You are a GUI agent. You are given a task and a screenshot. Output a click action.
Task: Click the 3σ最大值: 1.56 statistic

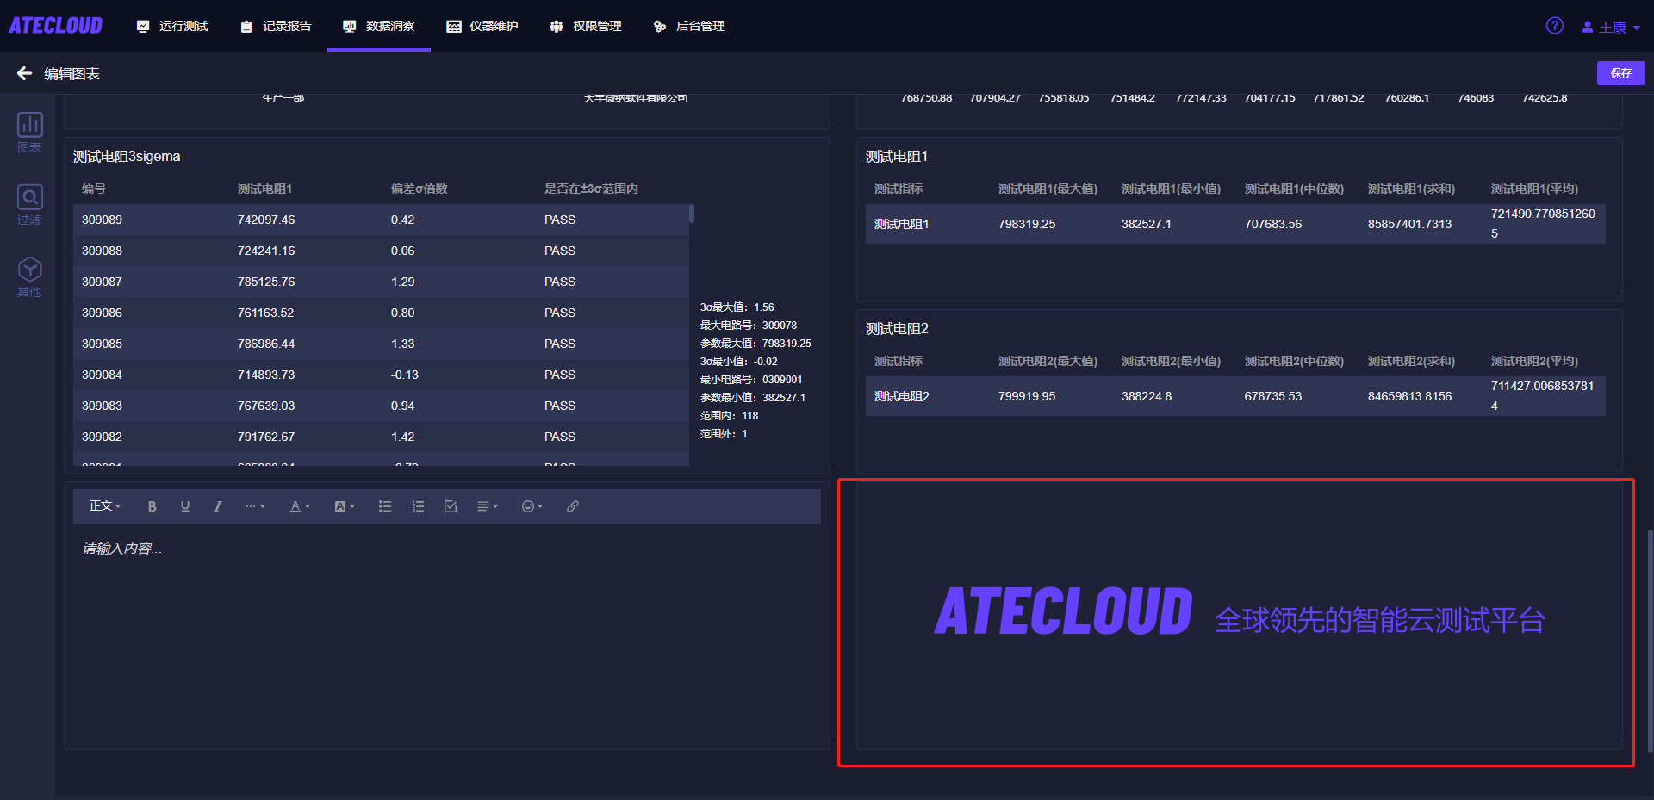[x=737, y=307]
